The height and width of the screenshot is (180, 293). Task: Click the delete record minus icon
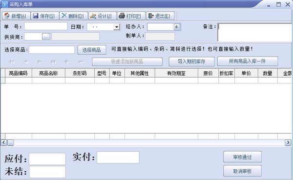click(x=81, y=62)
